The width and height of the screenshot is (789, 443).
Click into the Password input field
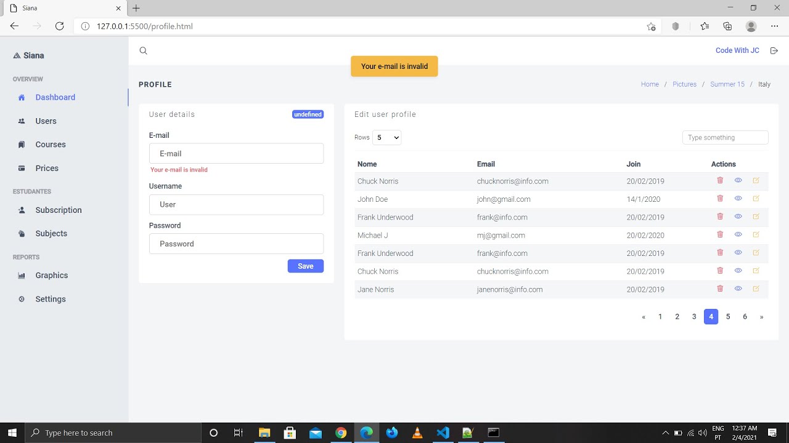click(236, 244)
